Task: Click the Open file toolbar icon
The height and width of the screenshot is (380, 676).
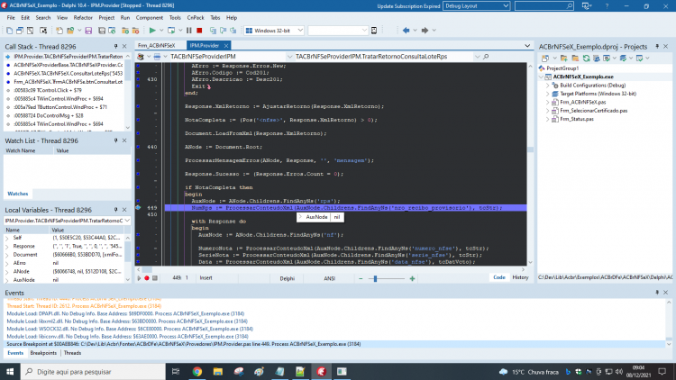Action: (x=69, y=31)
